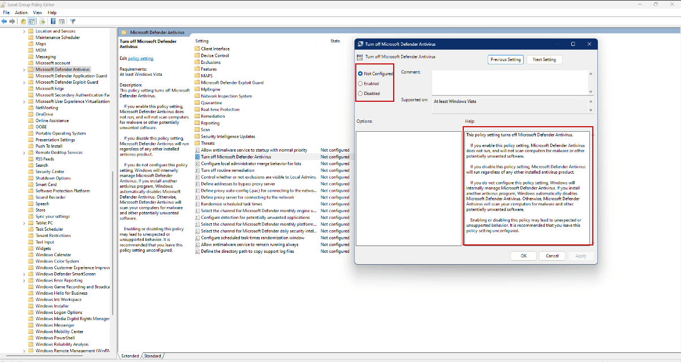Open the policy setting link
The width and height of the screenshot is (681, 362).
(x=141, y=58)
